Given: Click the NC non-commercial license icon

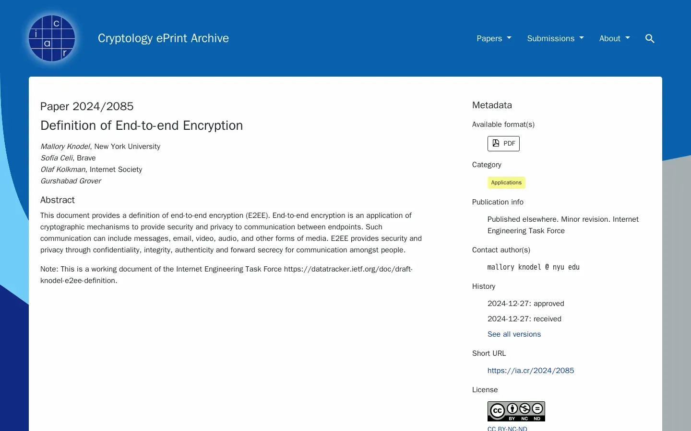Looking at the screenshot, I should pyautogui.click(x=525, y=409).
